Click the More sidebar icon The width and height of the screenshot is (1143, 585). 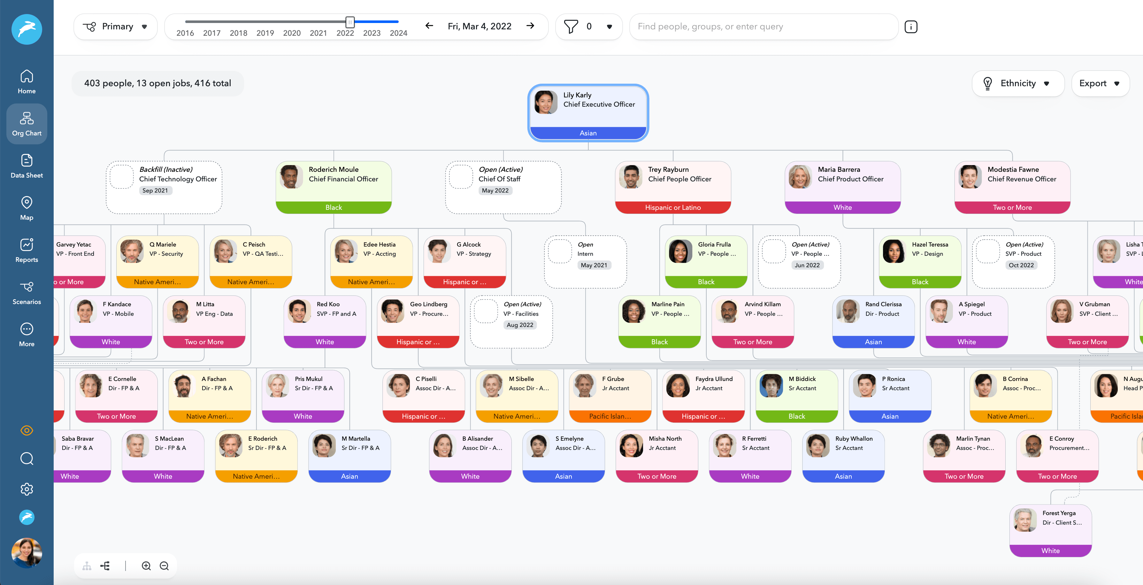[27, 333]
